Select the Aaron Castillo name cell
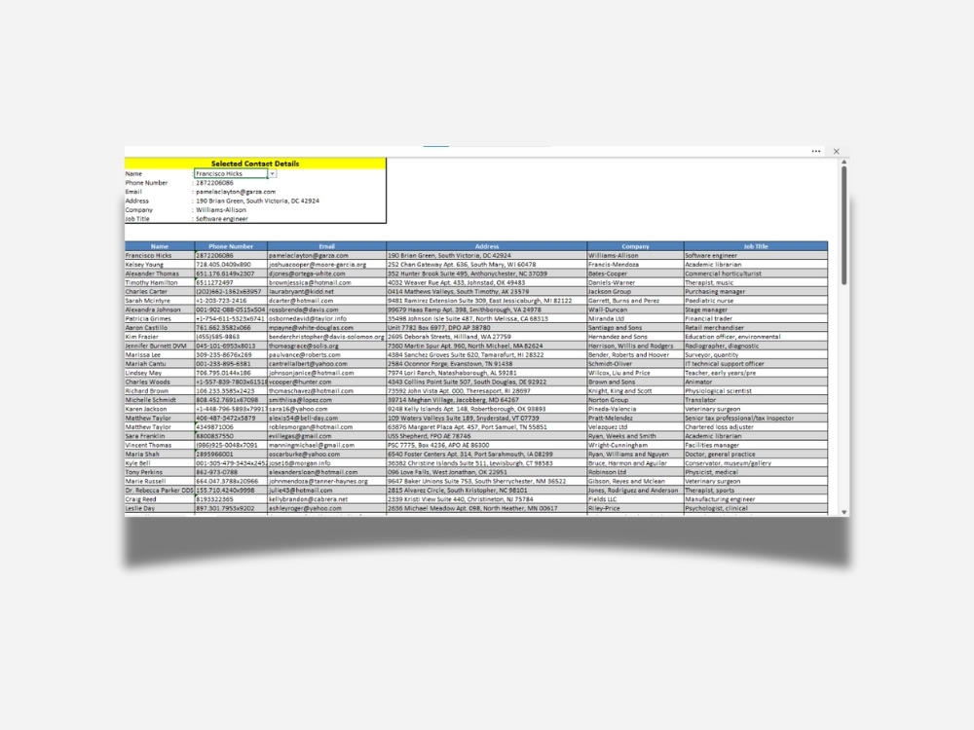The image size is (974, 730). 160,328
